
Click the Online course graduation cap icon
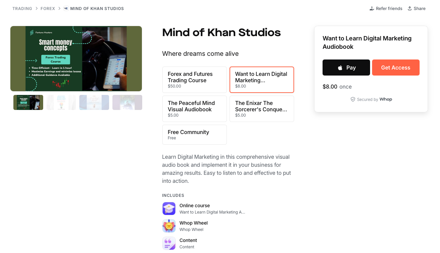tap(169, 209)
